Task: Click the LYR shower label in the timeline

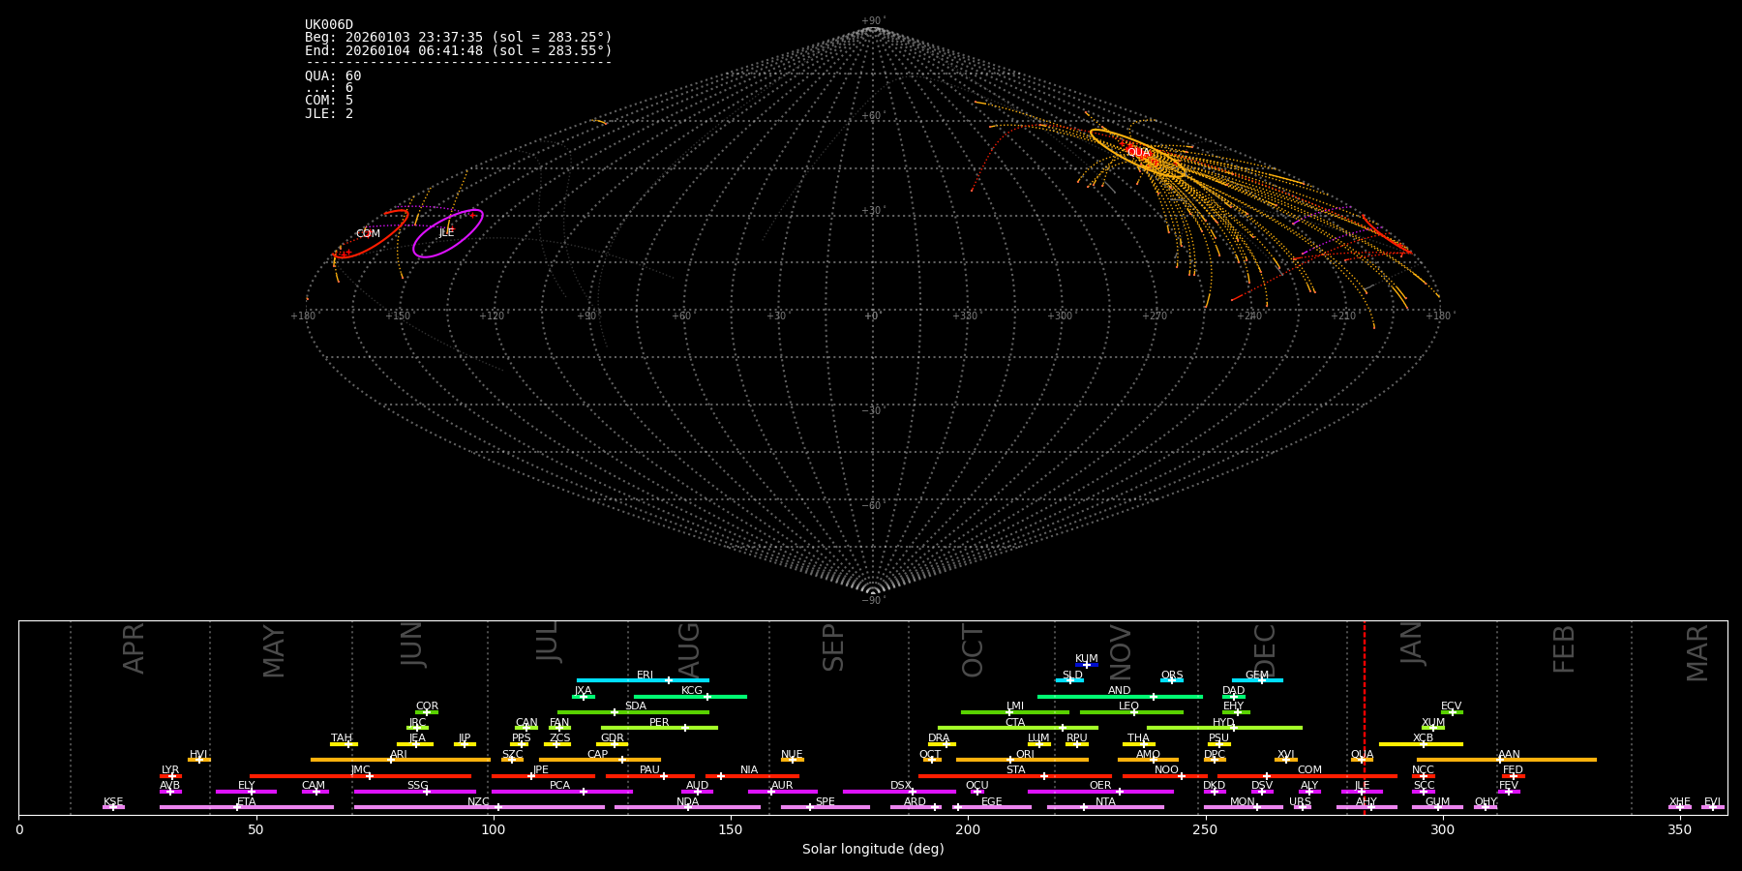Action: coord(170,770)
